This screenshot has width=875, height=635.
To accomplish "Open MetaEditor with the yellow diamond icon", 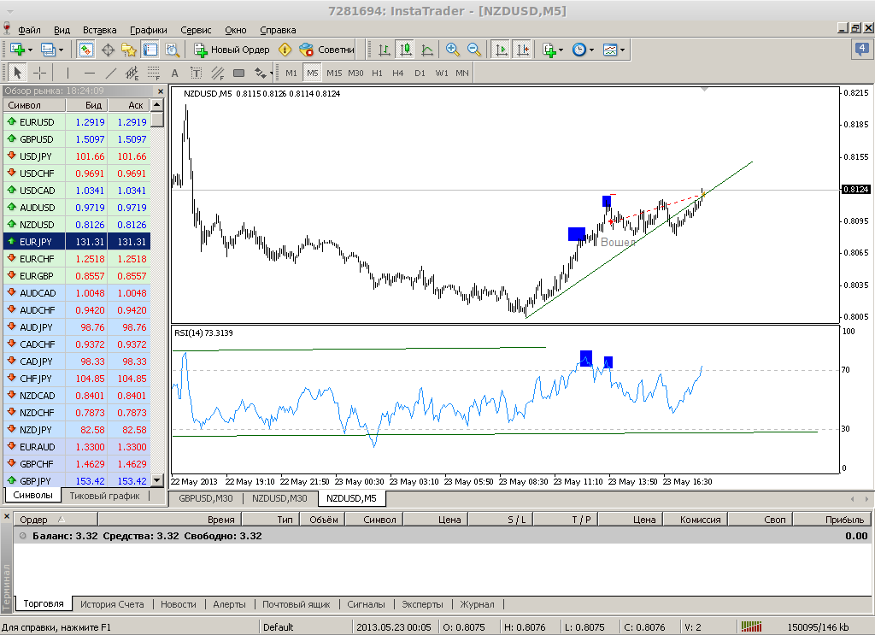I will tap(285, 50).
